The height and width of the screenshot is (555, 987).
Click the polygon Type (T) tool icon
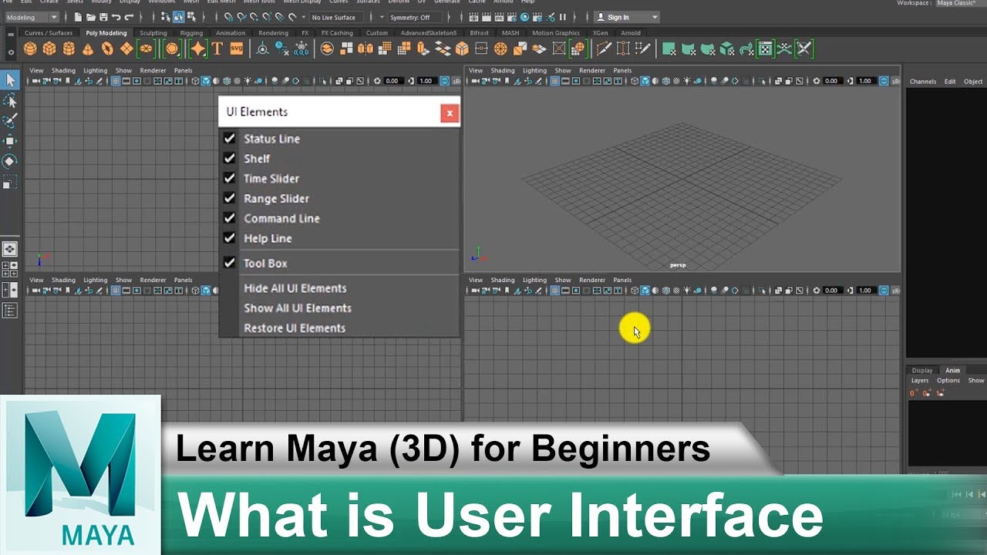click(217, 49)
